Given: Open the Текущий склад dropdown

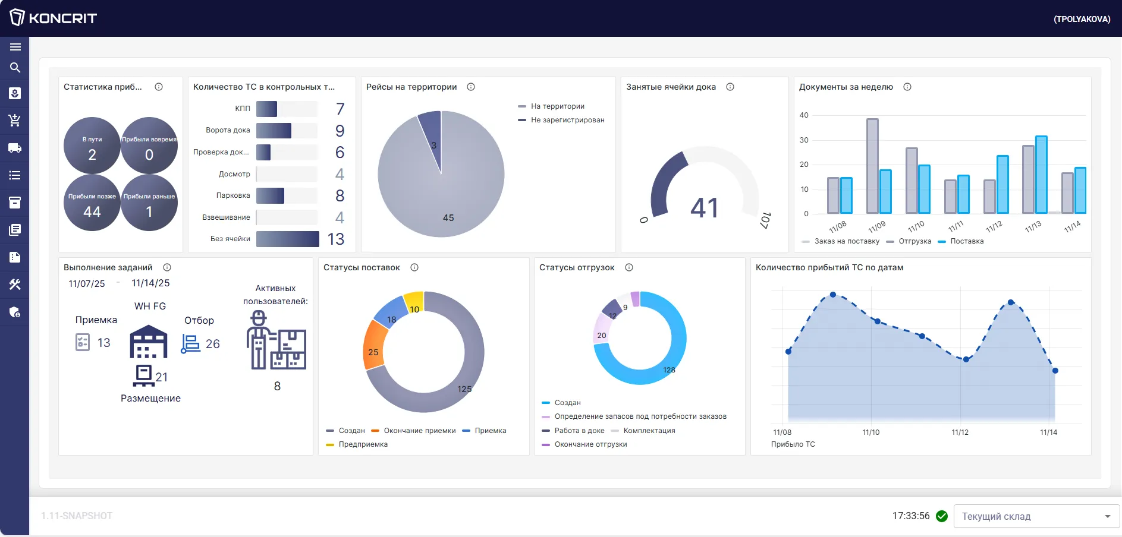Looking at the screenshot, I should pyautogui.click(x=1036, y=516).
